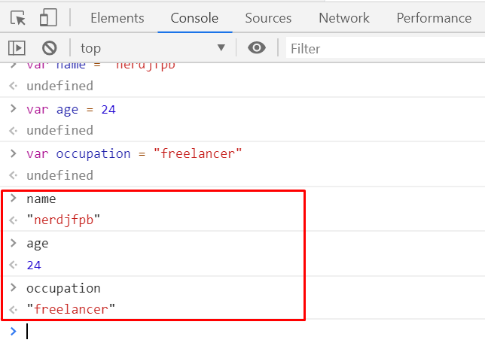Viewport: 485px width, 355px height.
Task: Toggle the device toolbar icon
Action: 48,17
